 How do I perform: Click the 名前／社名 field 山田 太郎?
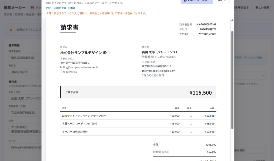click(x=25, y=98)
